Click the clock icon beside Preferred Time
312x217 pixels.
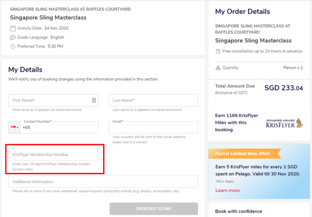coord(13,46)
